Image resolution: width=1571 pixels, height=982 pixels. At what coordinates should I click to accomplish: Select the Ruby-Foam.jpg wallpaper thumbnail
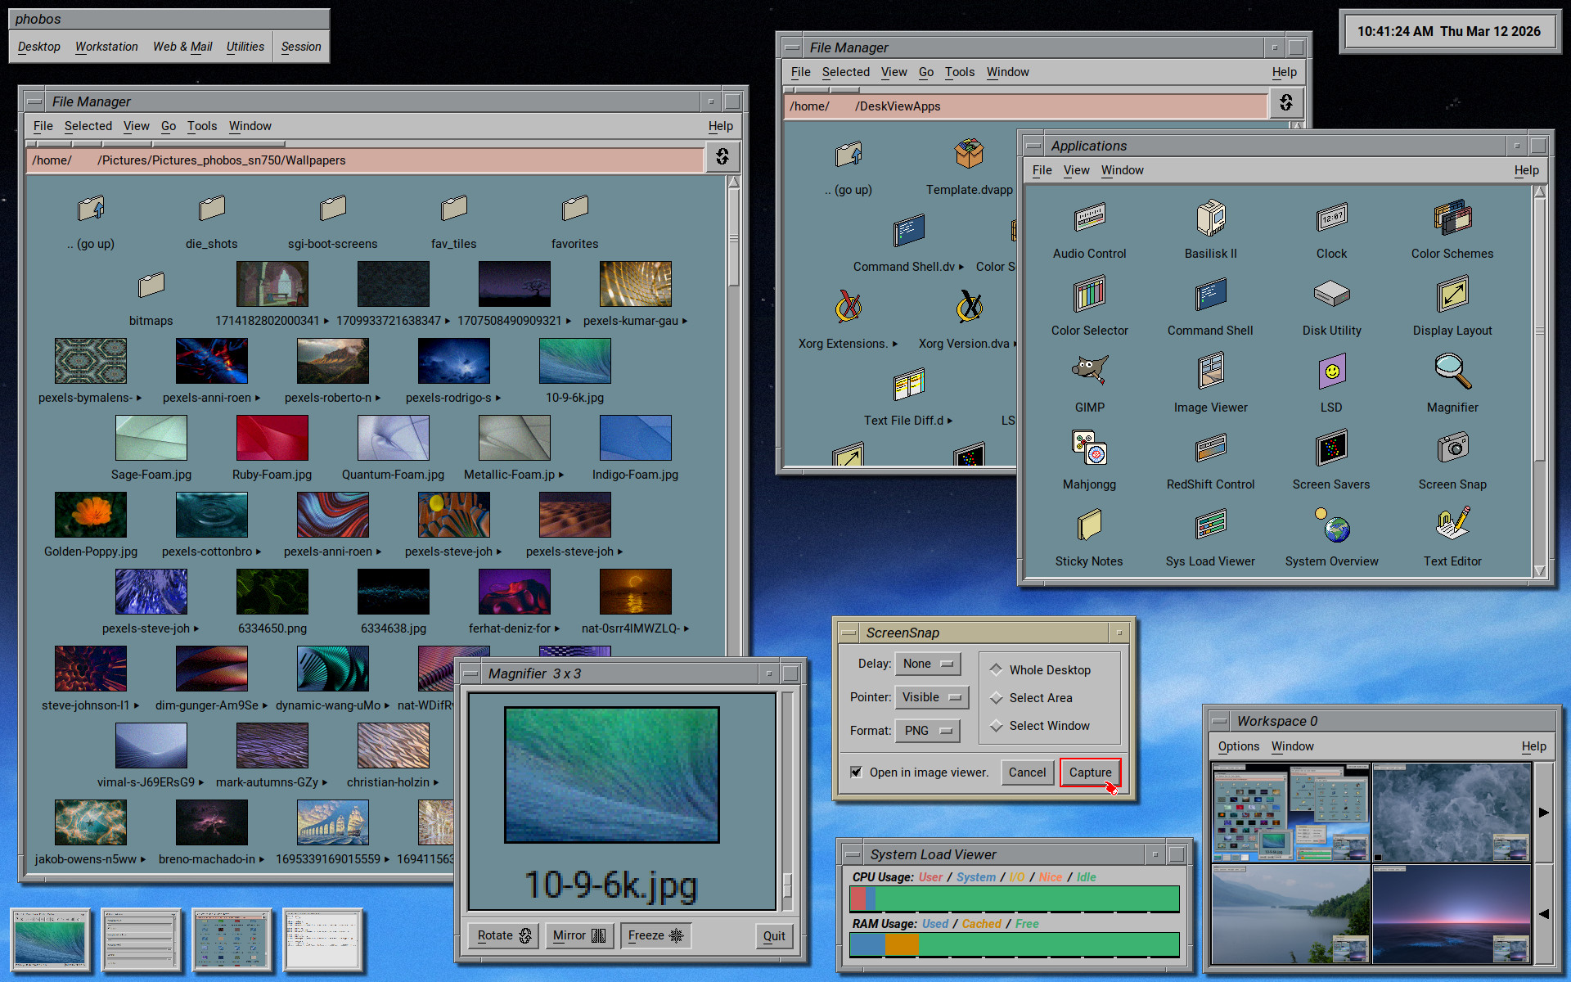point(272,438)
